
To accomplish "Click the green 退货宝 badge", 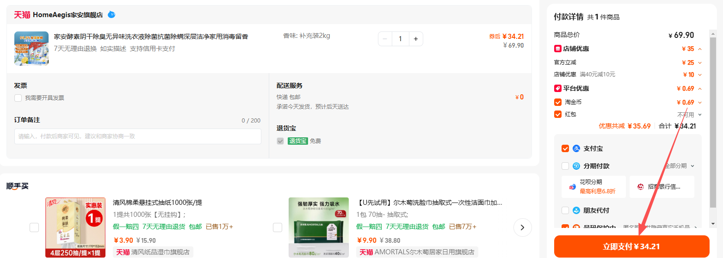I will tap(297, 141).
